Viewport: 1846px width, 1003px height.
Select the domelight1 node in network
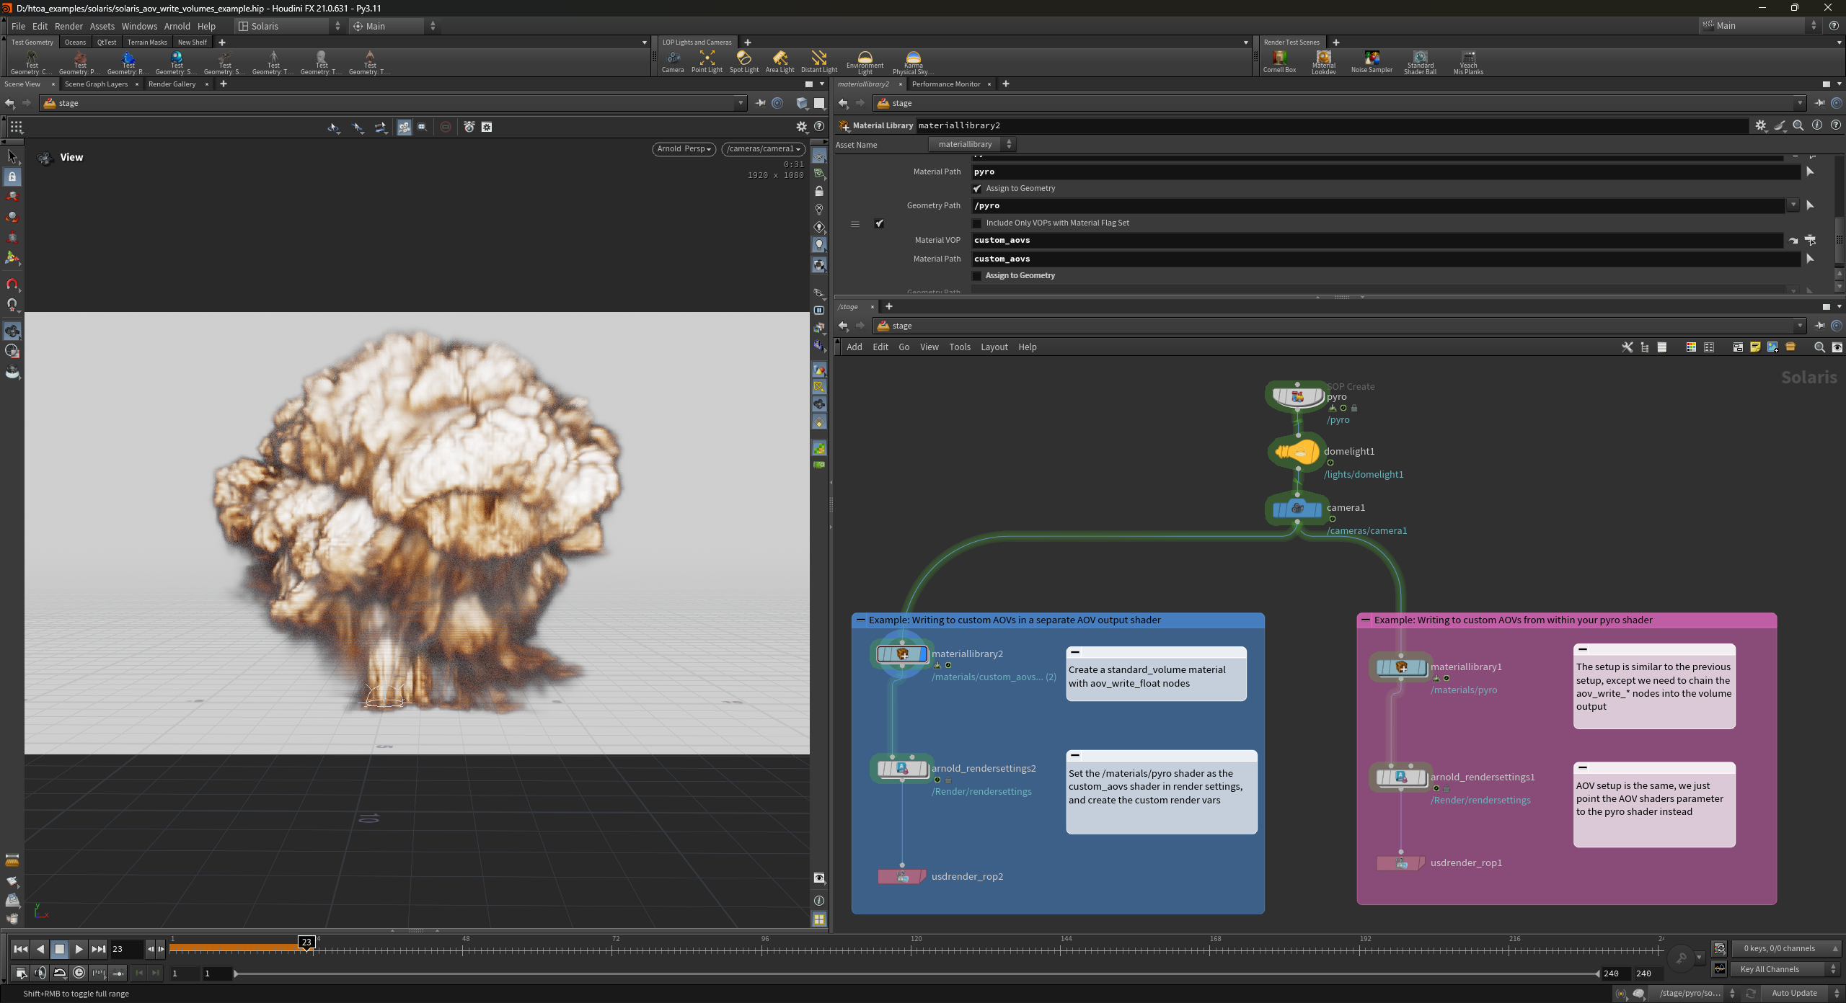(1297, 452)
